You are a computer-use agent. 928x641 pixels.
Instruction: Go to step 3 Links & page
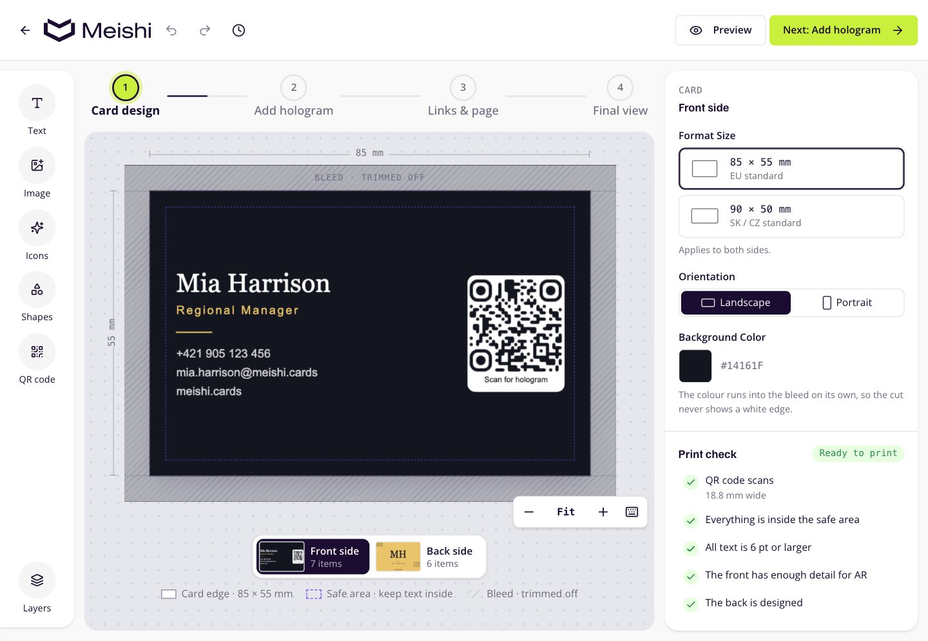pos(463,95)
